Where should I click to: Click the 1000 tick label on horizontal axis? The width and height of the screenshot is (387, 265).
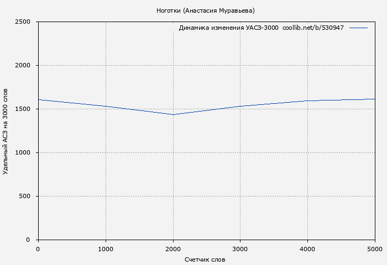coord(106,249)
